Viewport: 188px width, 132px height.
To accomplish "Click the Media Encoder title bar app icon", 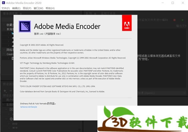I will pos(3,3).
